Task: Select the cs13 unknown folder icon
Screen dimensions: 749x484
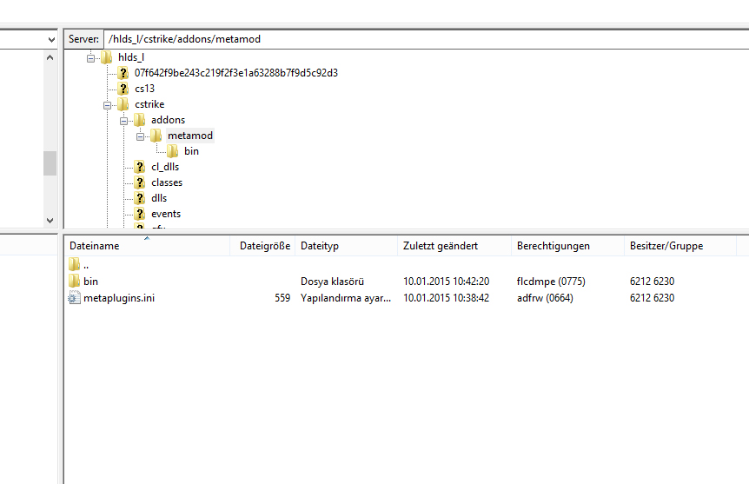Action: coord(123,89)
